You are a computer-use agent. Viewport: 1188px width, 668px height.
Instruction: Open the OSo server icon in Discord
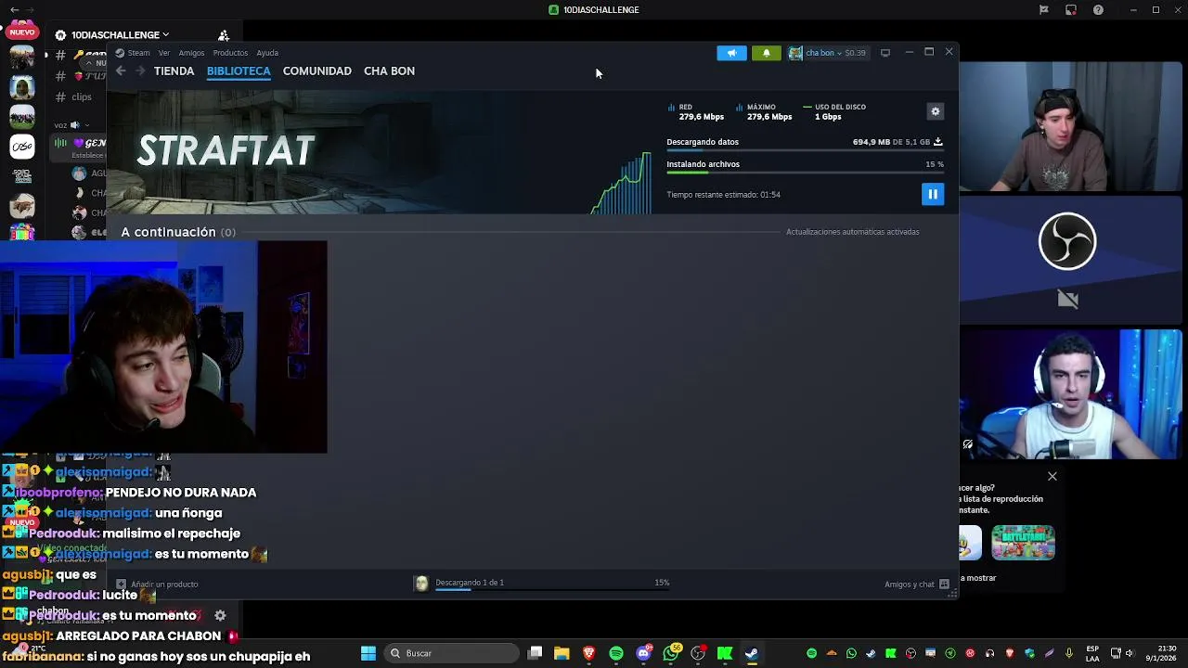tap(22, 147)
